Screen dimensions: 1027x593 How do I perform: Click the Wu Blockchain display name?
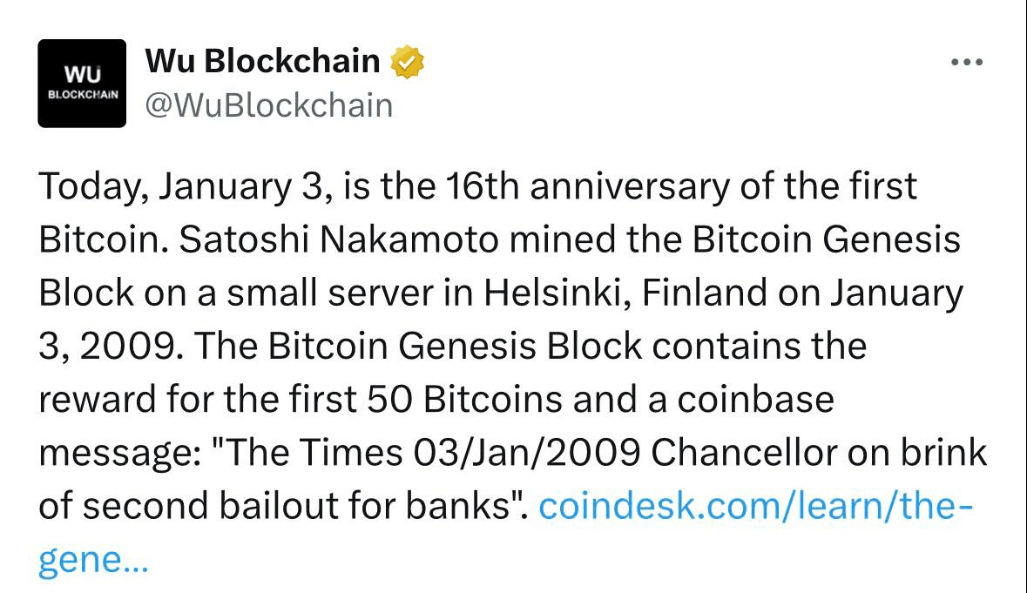[x=262, y=61]
